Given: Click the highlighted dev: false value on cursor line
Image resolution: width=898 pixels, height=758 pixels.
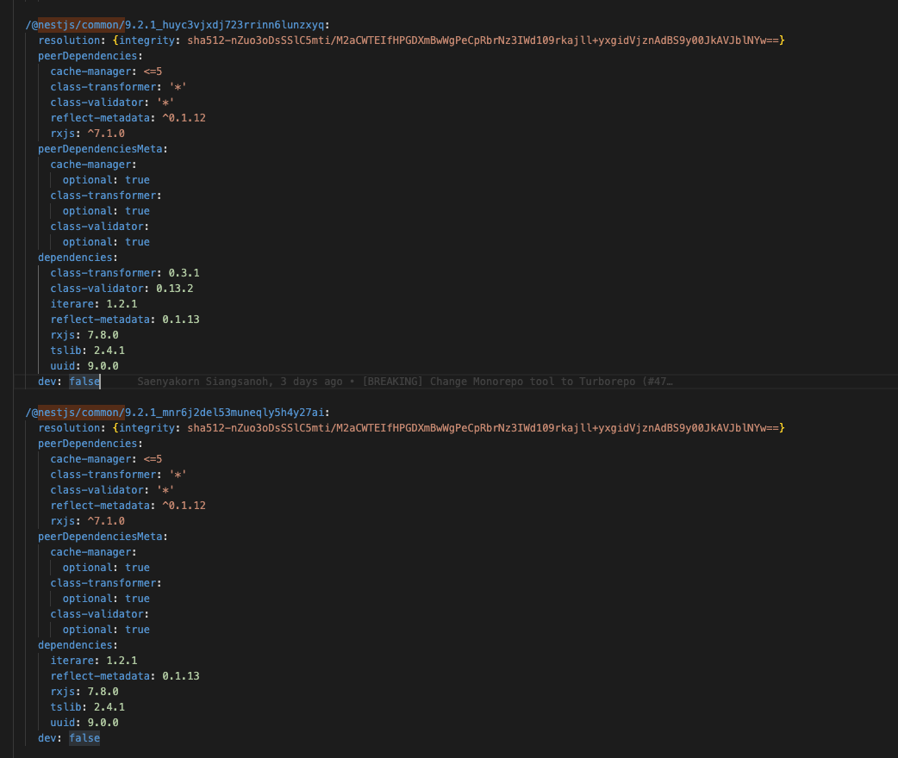Looking at the screenshot, I should point(84,381).
